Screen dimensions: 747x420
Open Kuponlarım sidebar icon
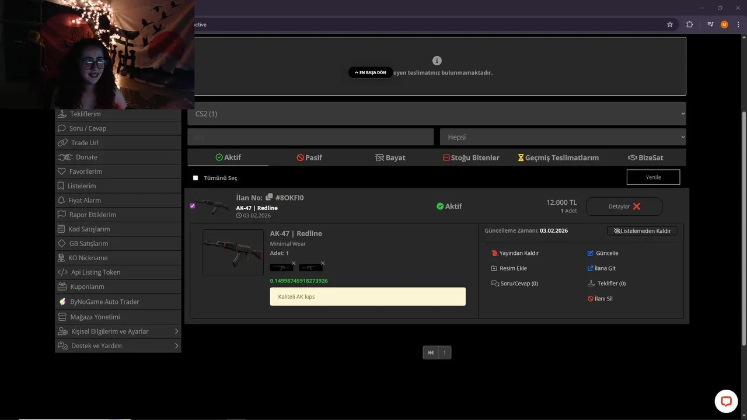[x=62, y=287]
